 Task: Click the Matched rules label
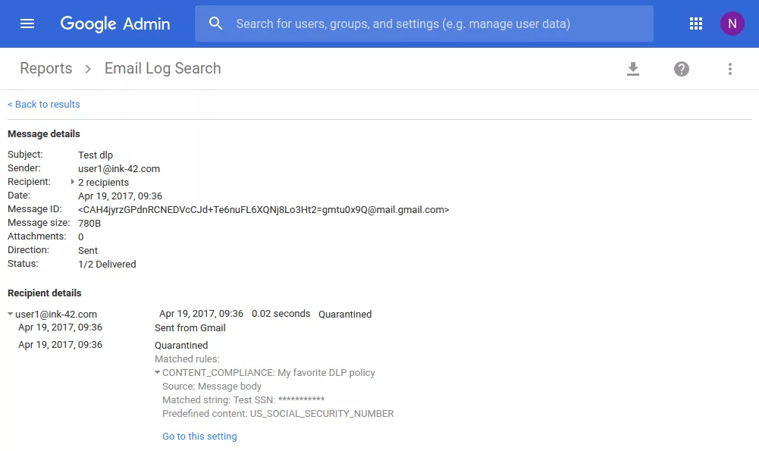(x=187, y=359)
